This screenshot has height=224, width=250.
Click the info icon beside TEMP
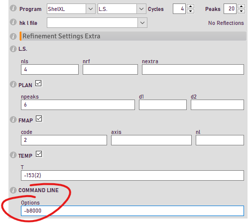click(x=13, y=155)
